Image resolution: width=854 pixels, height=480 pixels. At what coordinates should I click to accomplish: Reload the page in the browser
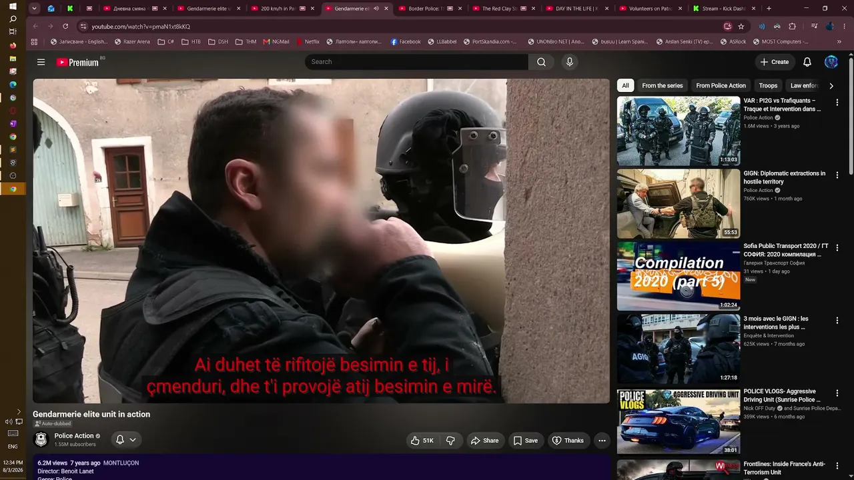[x=65, y=27]
